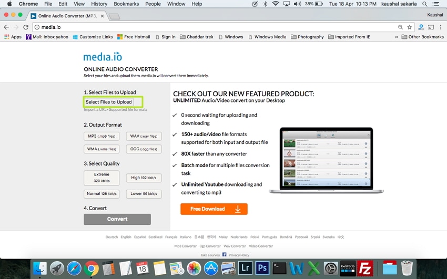Image resolution: width=447 pixels, height=279 pixels.
Task: Expand hidden bookmarks with the double chevron
Action: click(397, 37)
